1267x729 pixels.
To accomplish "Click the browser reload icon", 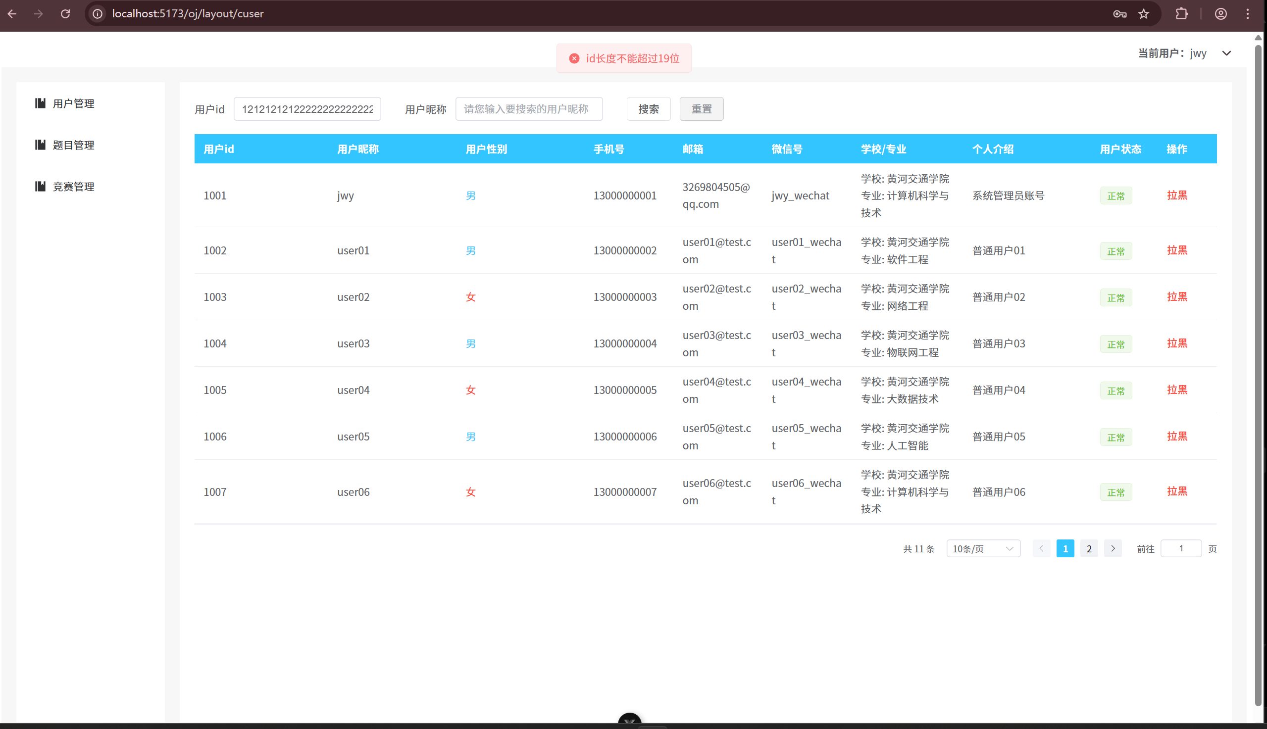I will coord(65,13).
